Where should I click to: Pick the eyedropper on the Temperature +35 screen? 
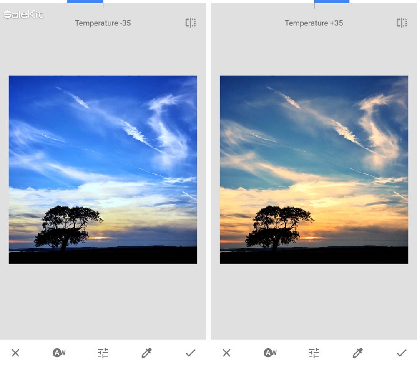click(x=357, y=353)
